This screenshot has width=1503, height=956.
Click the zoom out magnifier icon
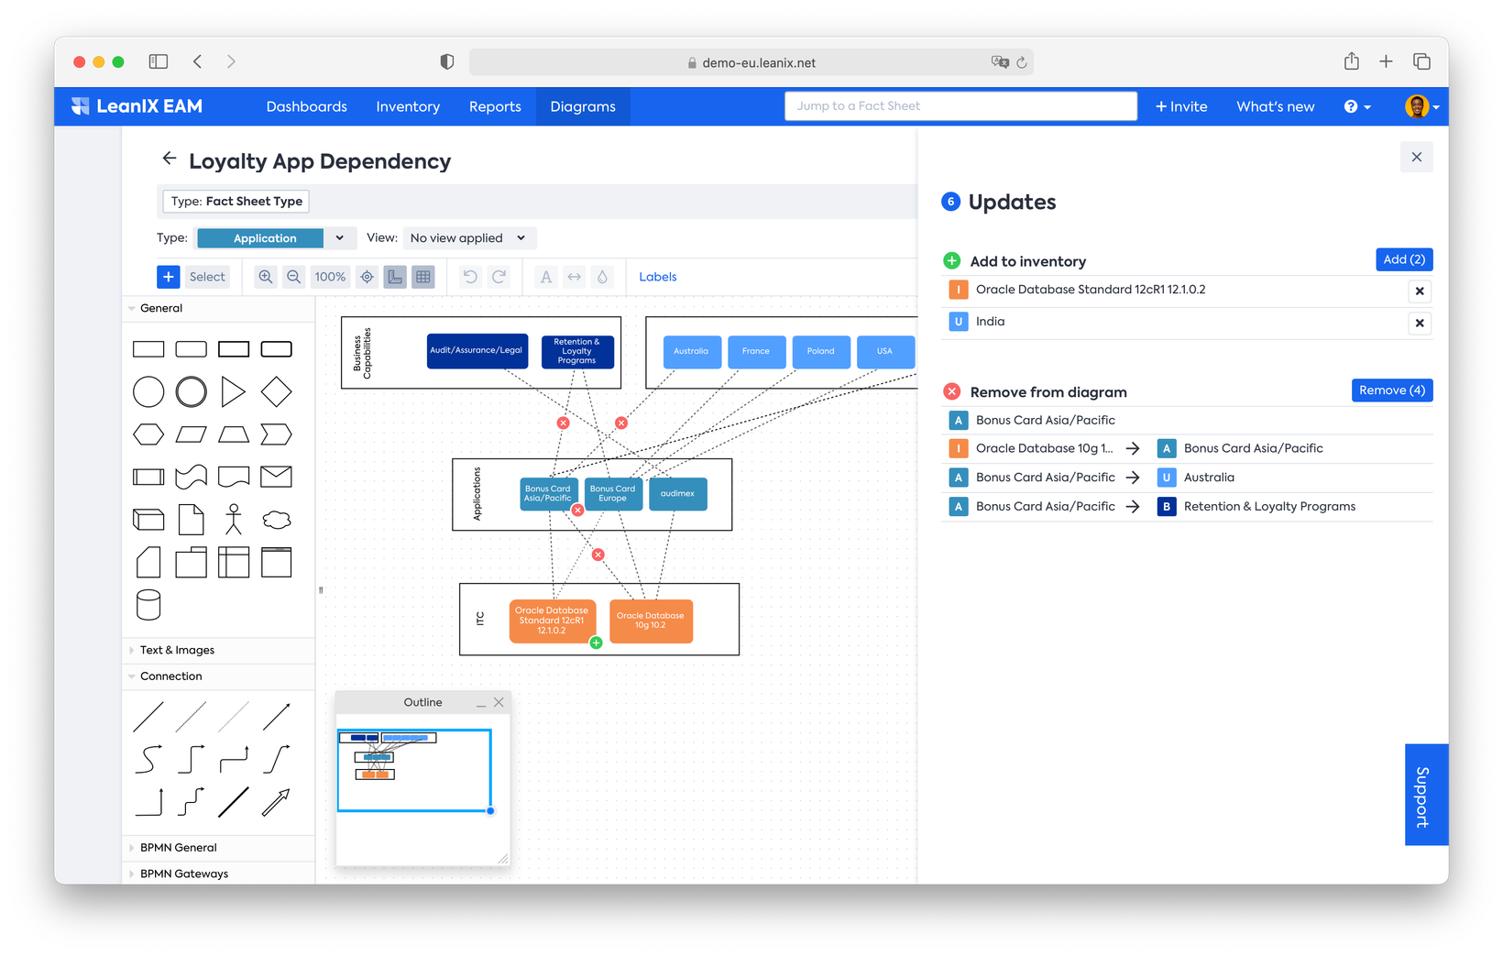click(293, 277)
